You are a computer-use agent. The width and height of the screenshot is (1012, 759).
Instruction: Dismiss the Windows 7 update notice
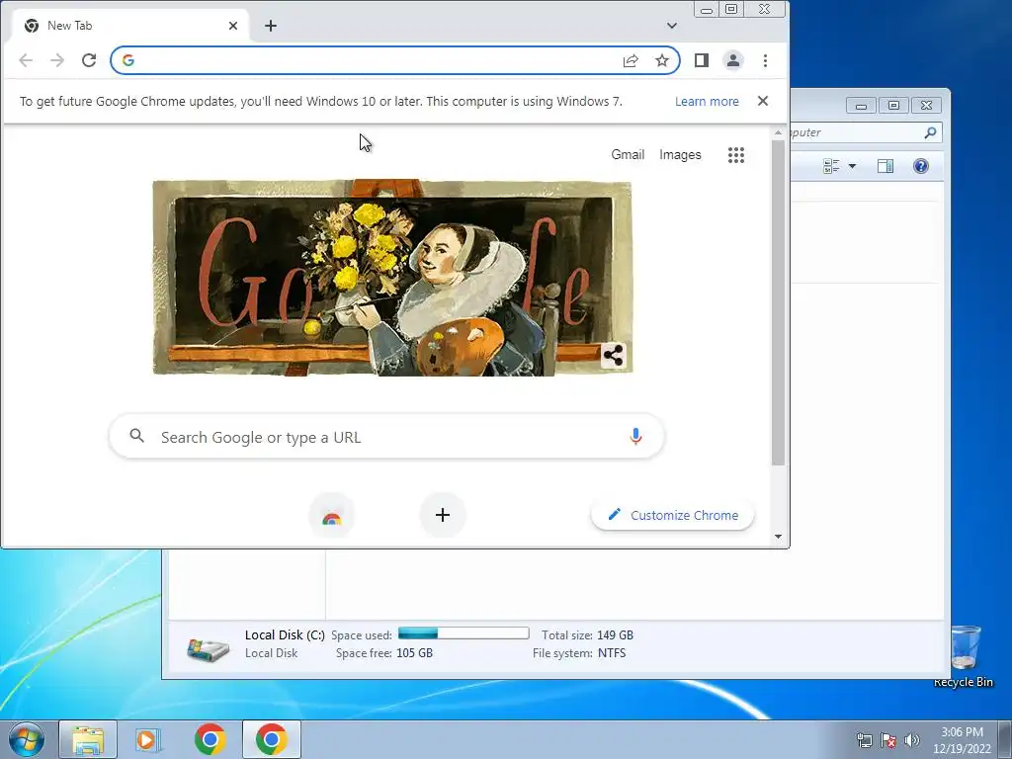pos(763,101)
